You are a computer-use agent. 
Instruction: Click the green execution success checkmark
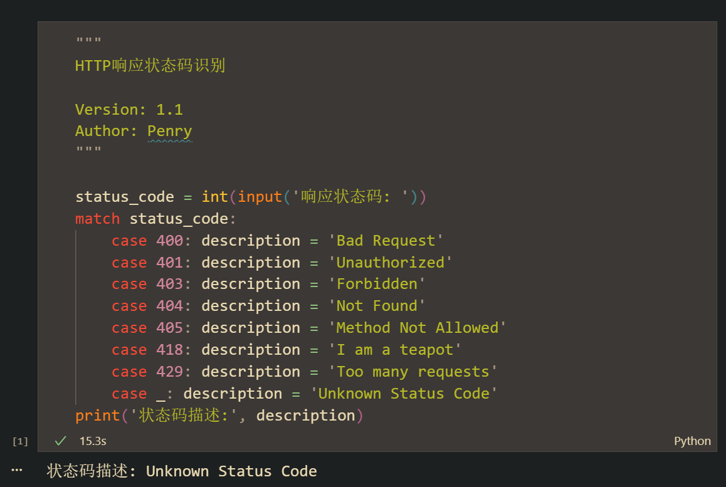[x=60, y=441]
